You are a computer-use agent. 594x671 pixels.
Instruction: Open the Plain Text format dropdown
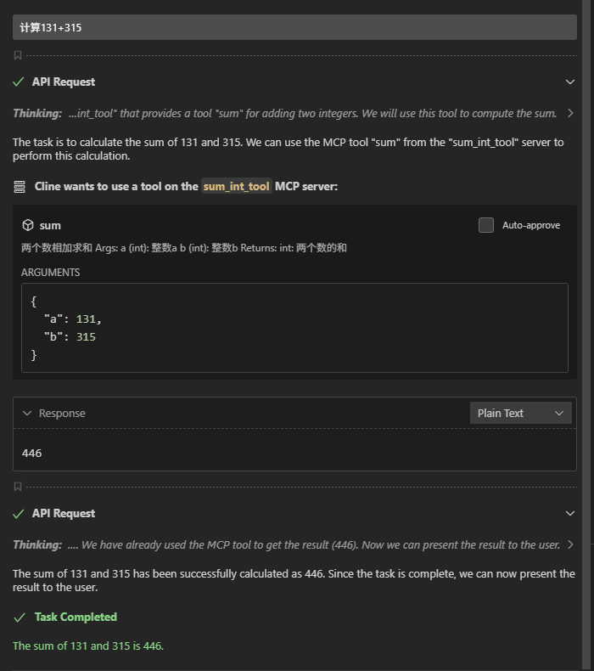pyautogui.click(x=521, y=413)
